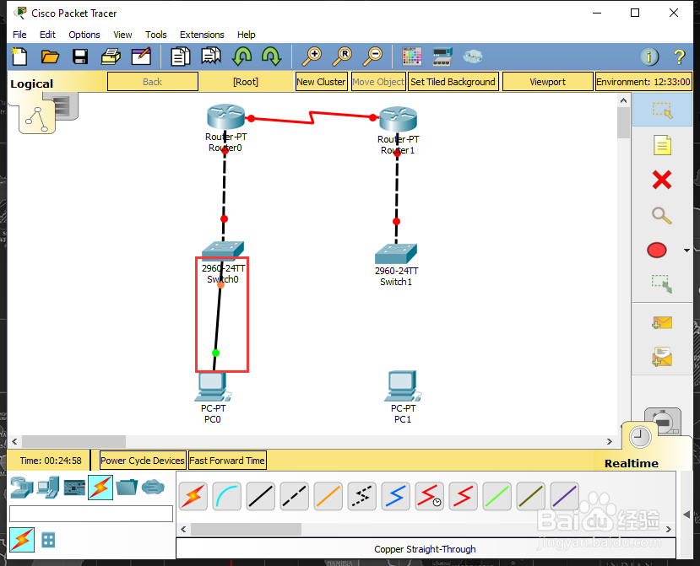The width and height of the screenshot is (700, 566).
Task: Pick the Copper Straight-Through cable
Action: (261, 496)
